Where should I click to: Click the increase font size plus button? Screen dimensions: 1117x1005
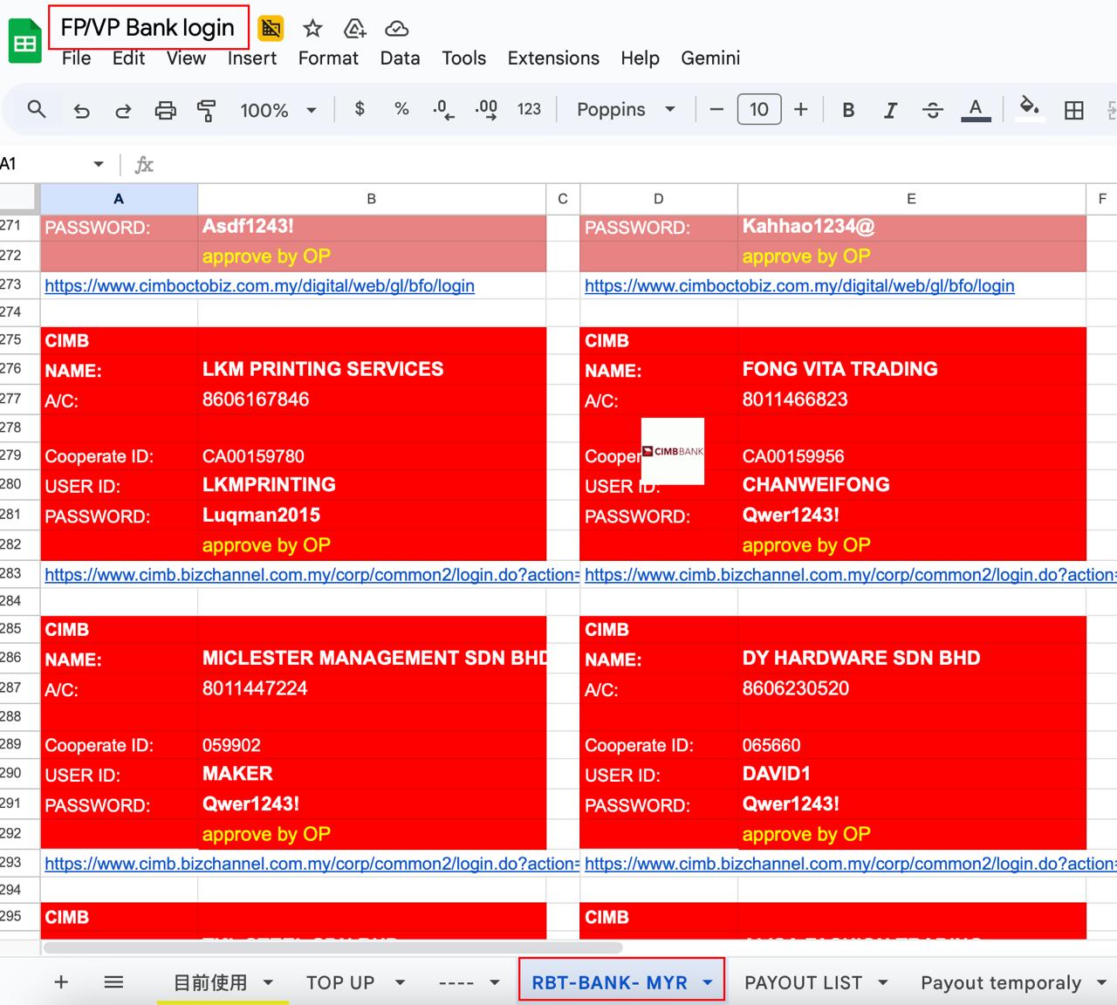click(x=800, y=110)
